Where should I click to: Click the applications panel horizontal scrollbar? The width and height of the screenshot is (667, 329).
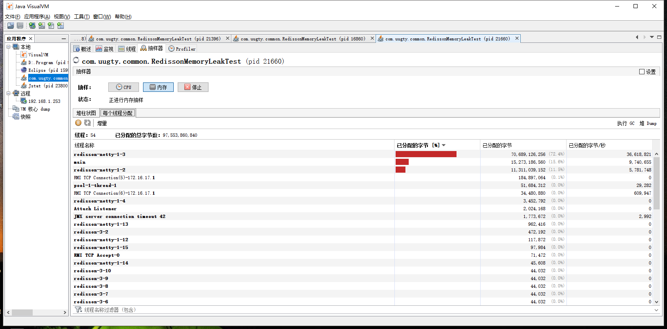(x=22, y=312)
